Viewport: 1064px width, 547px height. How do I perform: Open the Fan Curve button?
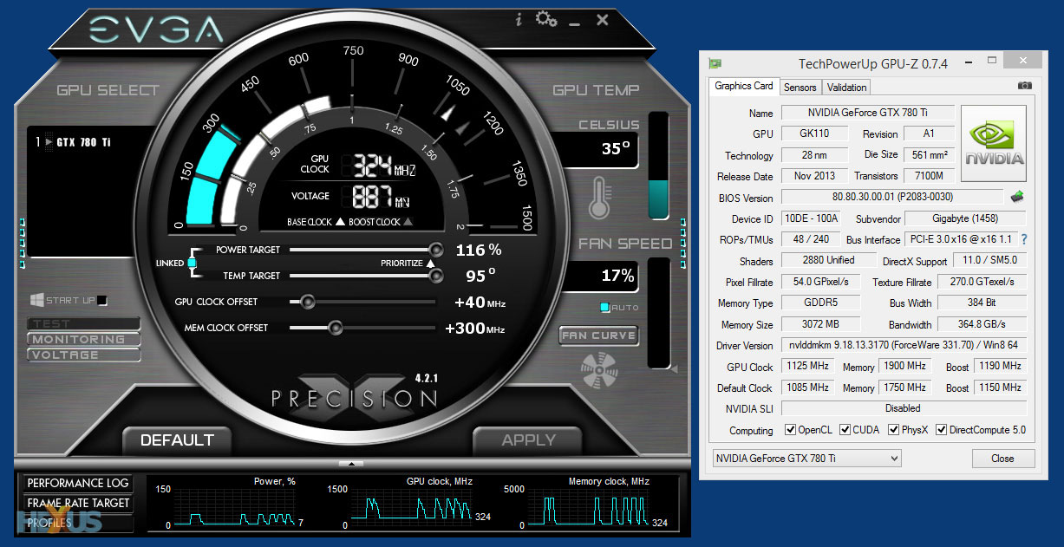[x=598, y=335]
